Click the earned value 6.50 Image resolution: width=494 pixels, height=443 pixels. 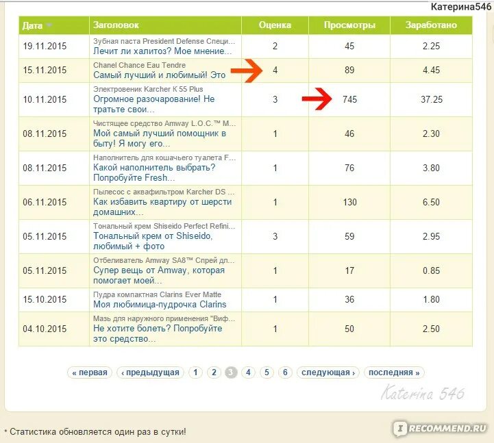click(x=431, y=202)
